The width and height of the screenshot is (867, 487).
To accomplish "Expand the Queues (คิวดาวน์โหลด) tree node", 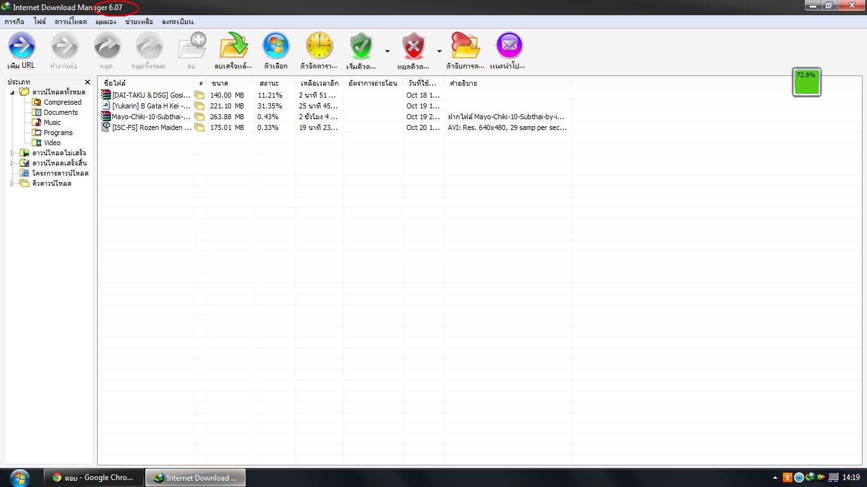I will [x=12, y=183].
